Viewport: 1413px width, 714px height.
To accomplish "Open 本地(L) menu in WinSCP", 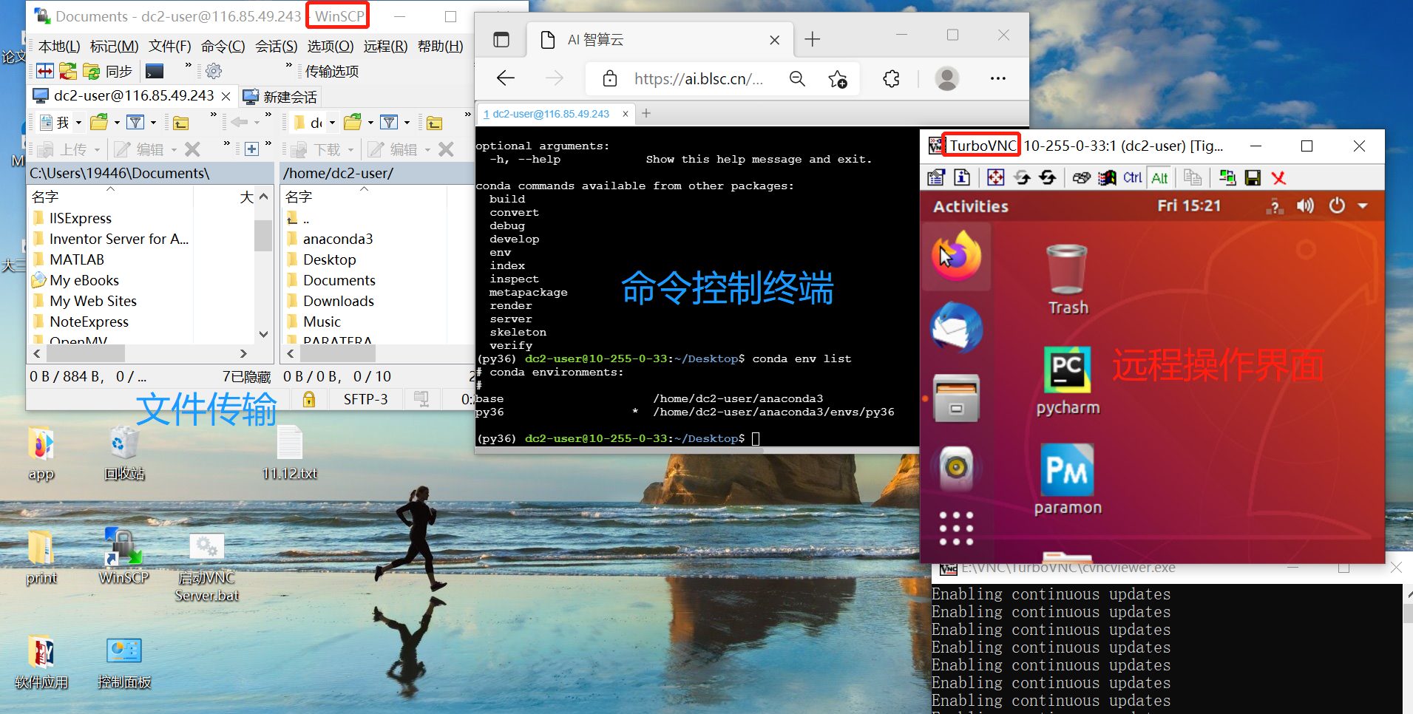I will [x=59, y=46].
